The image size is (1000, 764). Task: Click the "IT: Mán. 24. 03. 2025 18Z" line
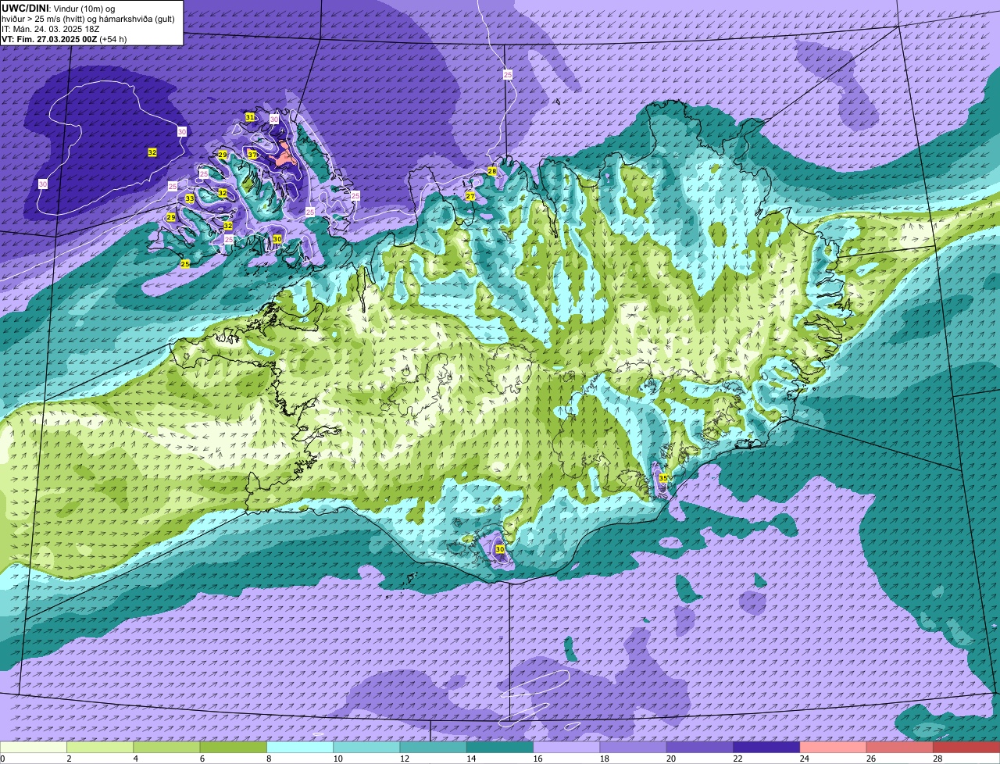pos(51,29)
